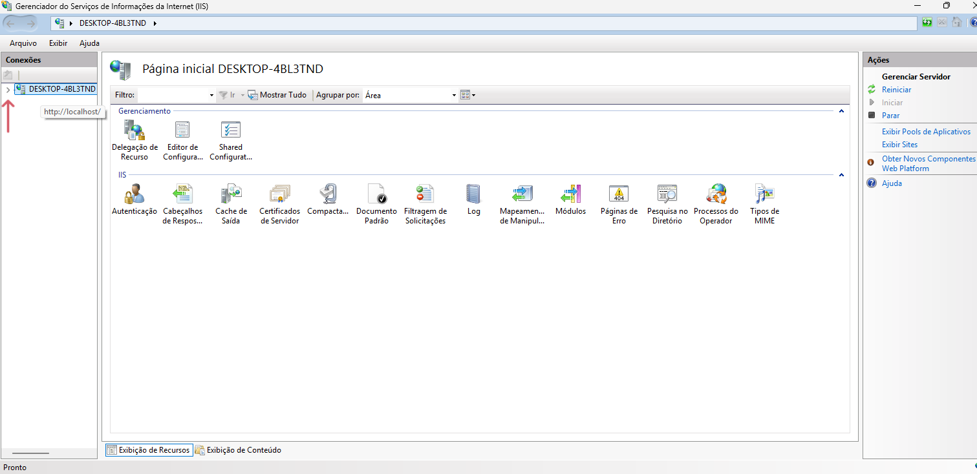Open the Agrupar por Área dropdown
The width and height of the screenshot is (977, 474).
pyautogui.click(x=410, y=95)
